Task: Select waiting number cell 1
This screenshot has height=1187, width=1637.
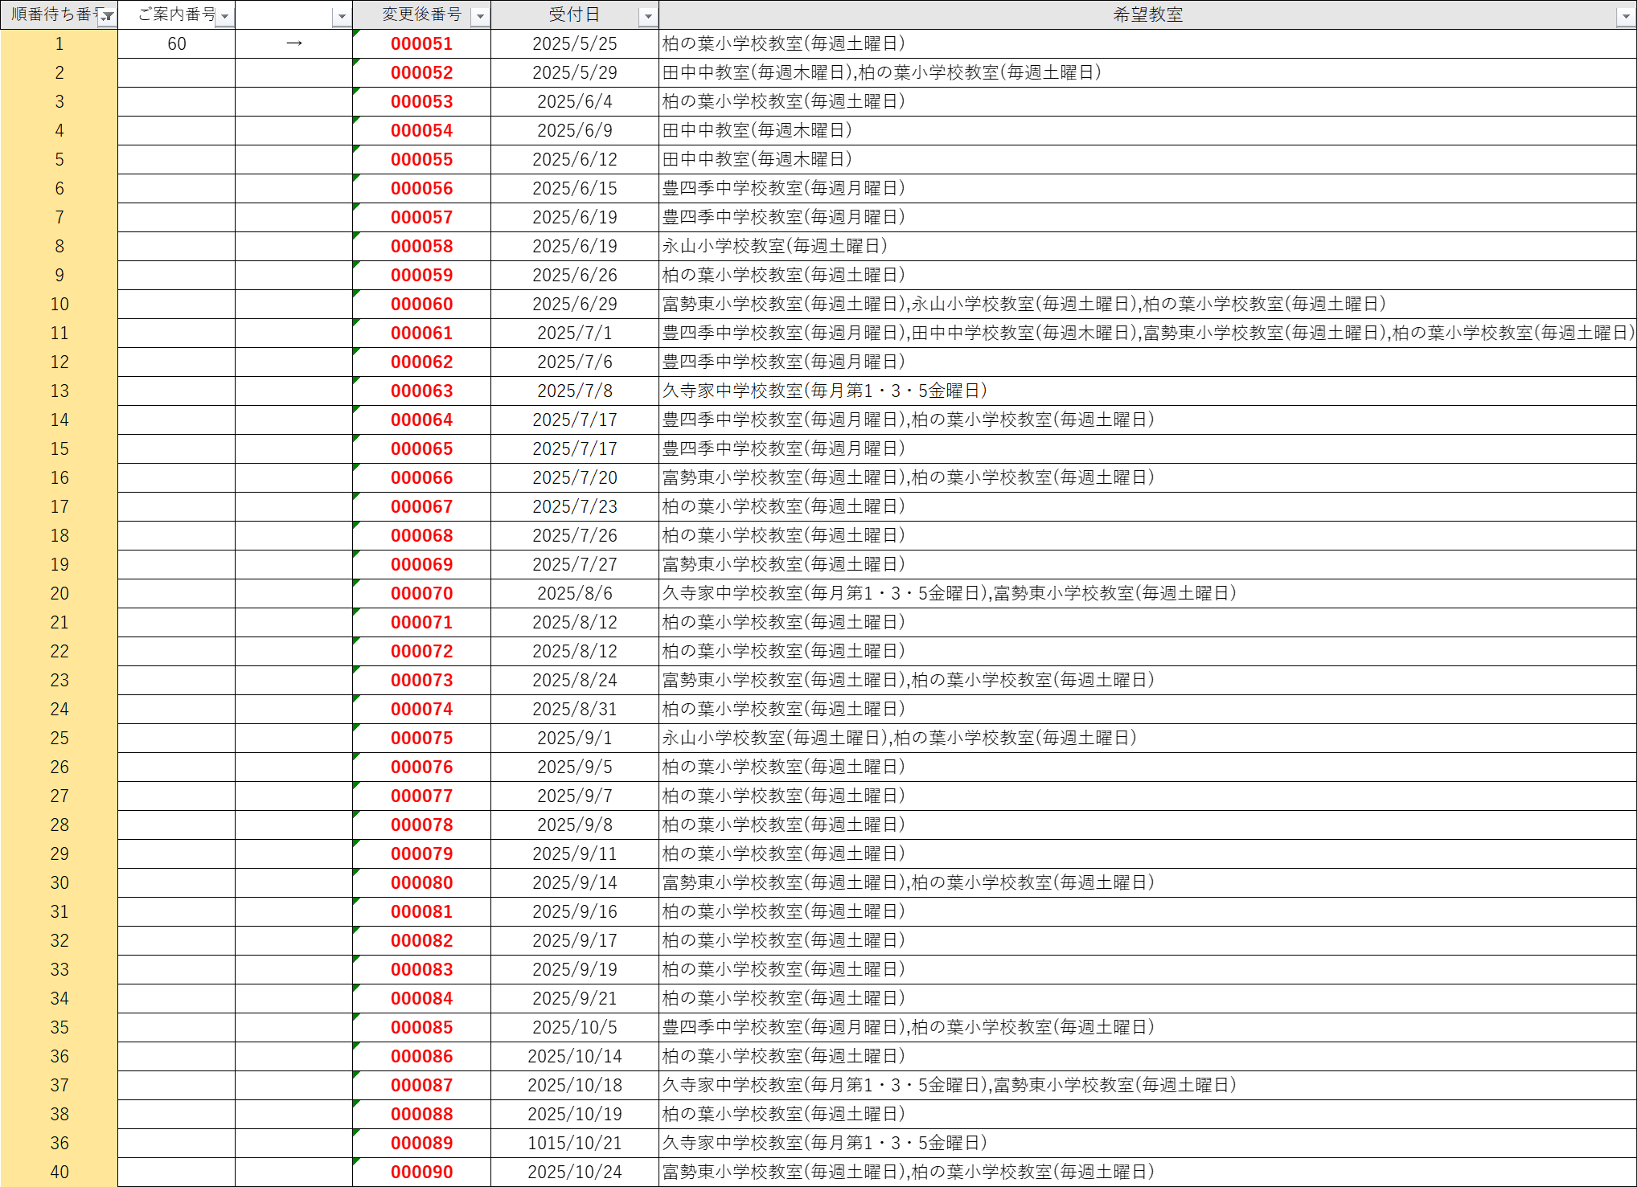Action: click(x=59, y=44)
